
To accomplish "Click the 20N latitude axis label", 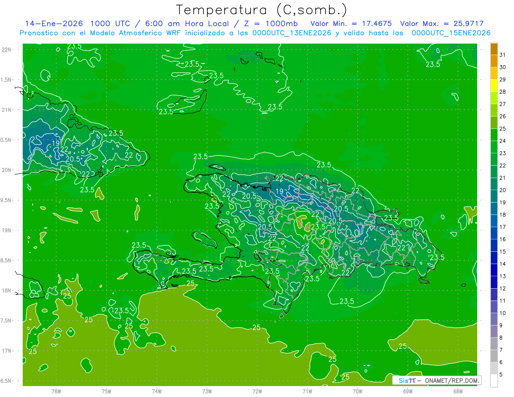I will [x=7, y=170].
